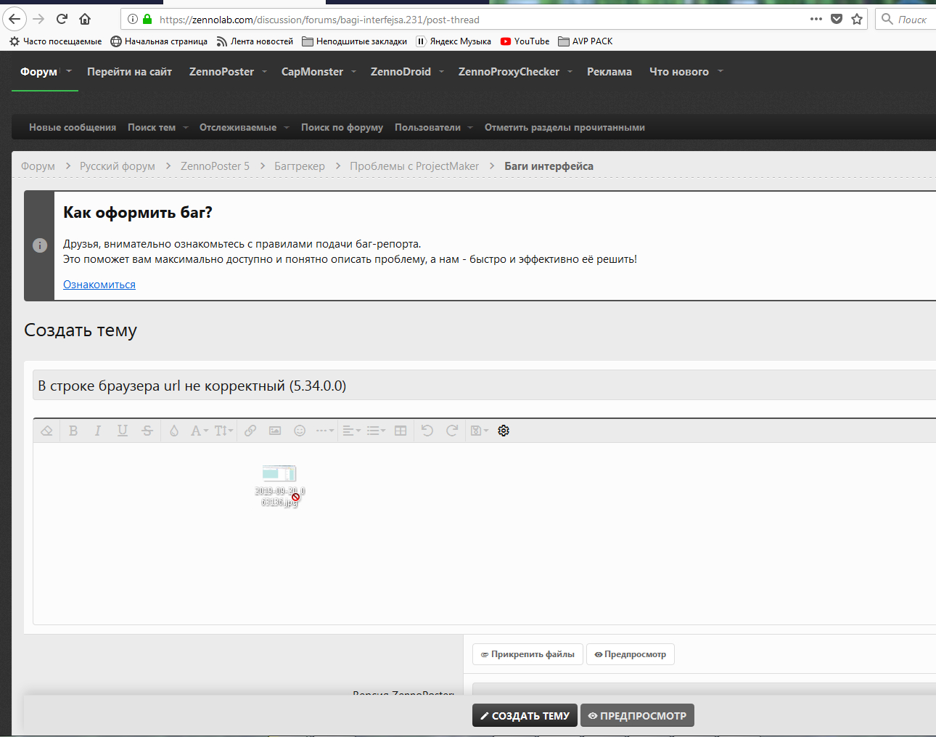Open page actions three-dots menu
The width and height of the screenshot is (936, 737).
tap(816, 20)
